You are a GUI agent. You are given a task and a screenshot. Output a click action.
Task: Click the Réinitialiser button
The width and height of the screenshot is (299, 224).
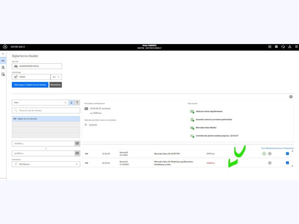56,85
